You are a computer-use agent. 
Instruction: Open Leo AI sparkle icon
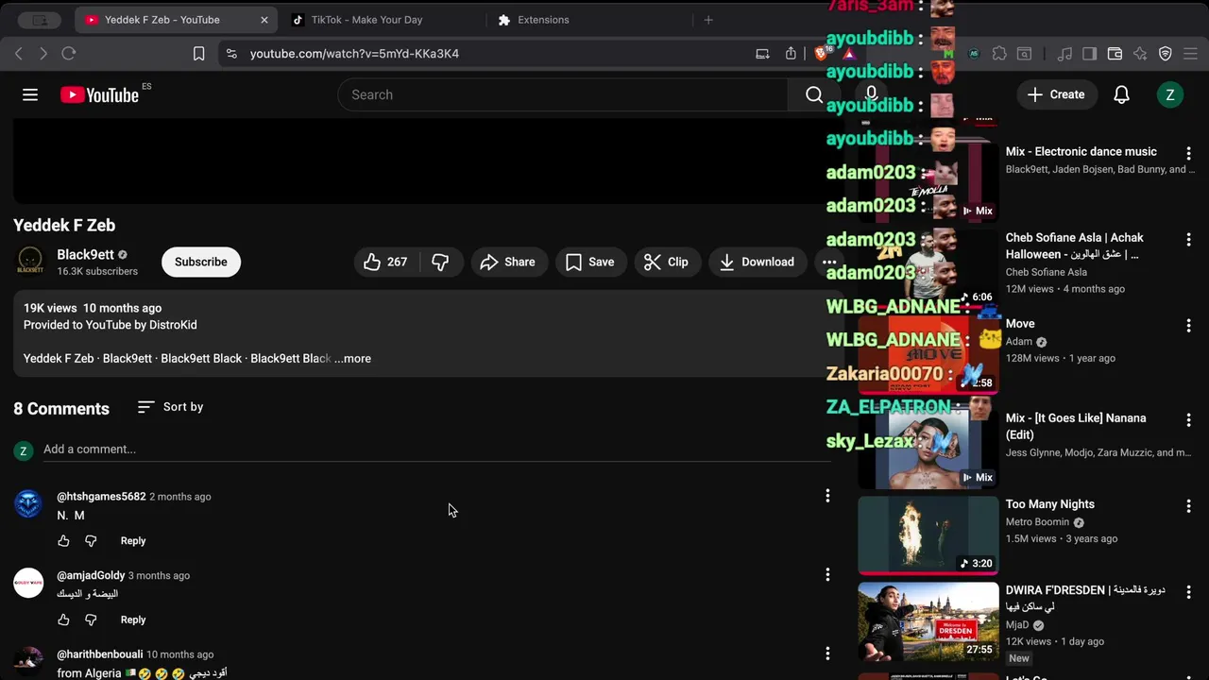pos(1140,54)
